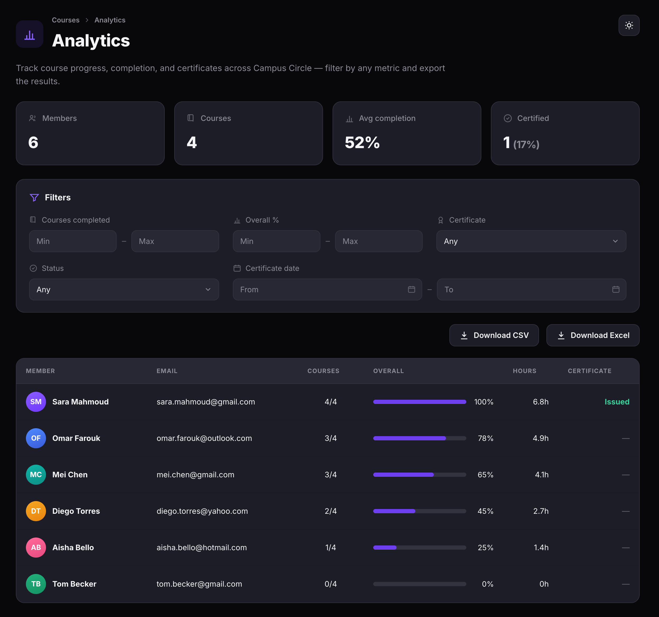Click the 52% average completion value
Image resolution: width=659 pixels, height=617 pixels.
362,143
